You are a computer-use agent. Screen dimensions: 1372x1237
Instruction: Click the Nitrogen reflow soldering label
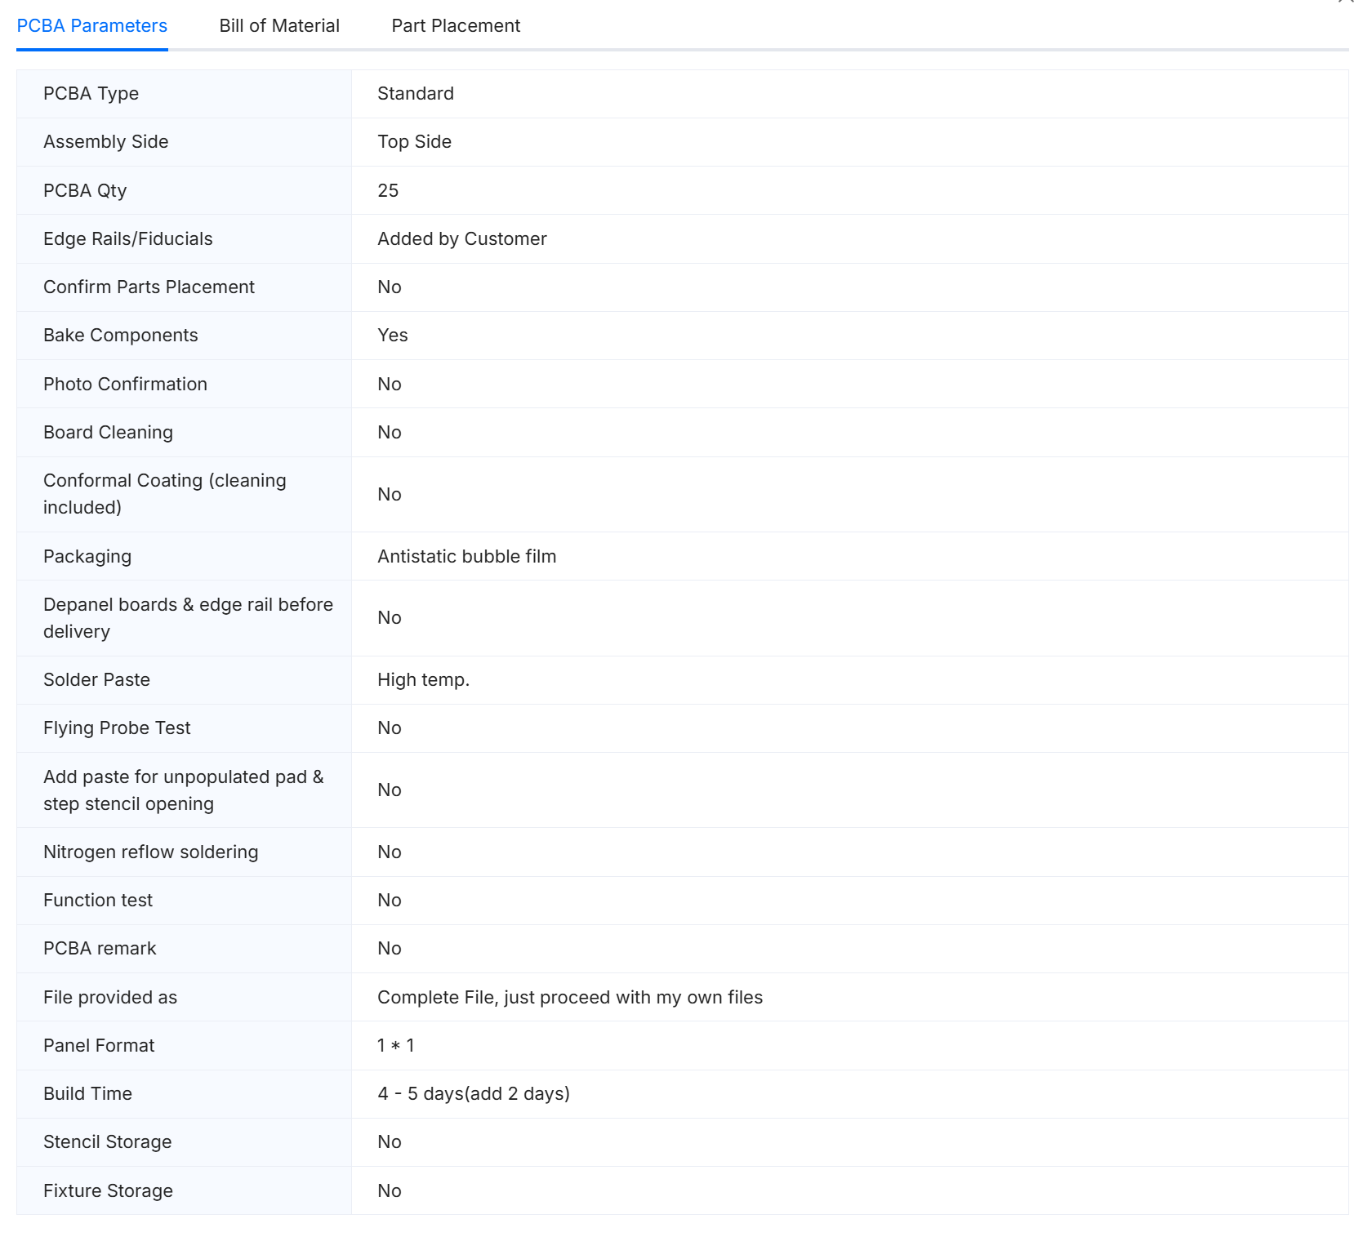click(150, 852)
